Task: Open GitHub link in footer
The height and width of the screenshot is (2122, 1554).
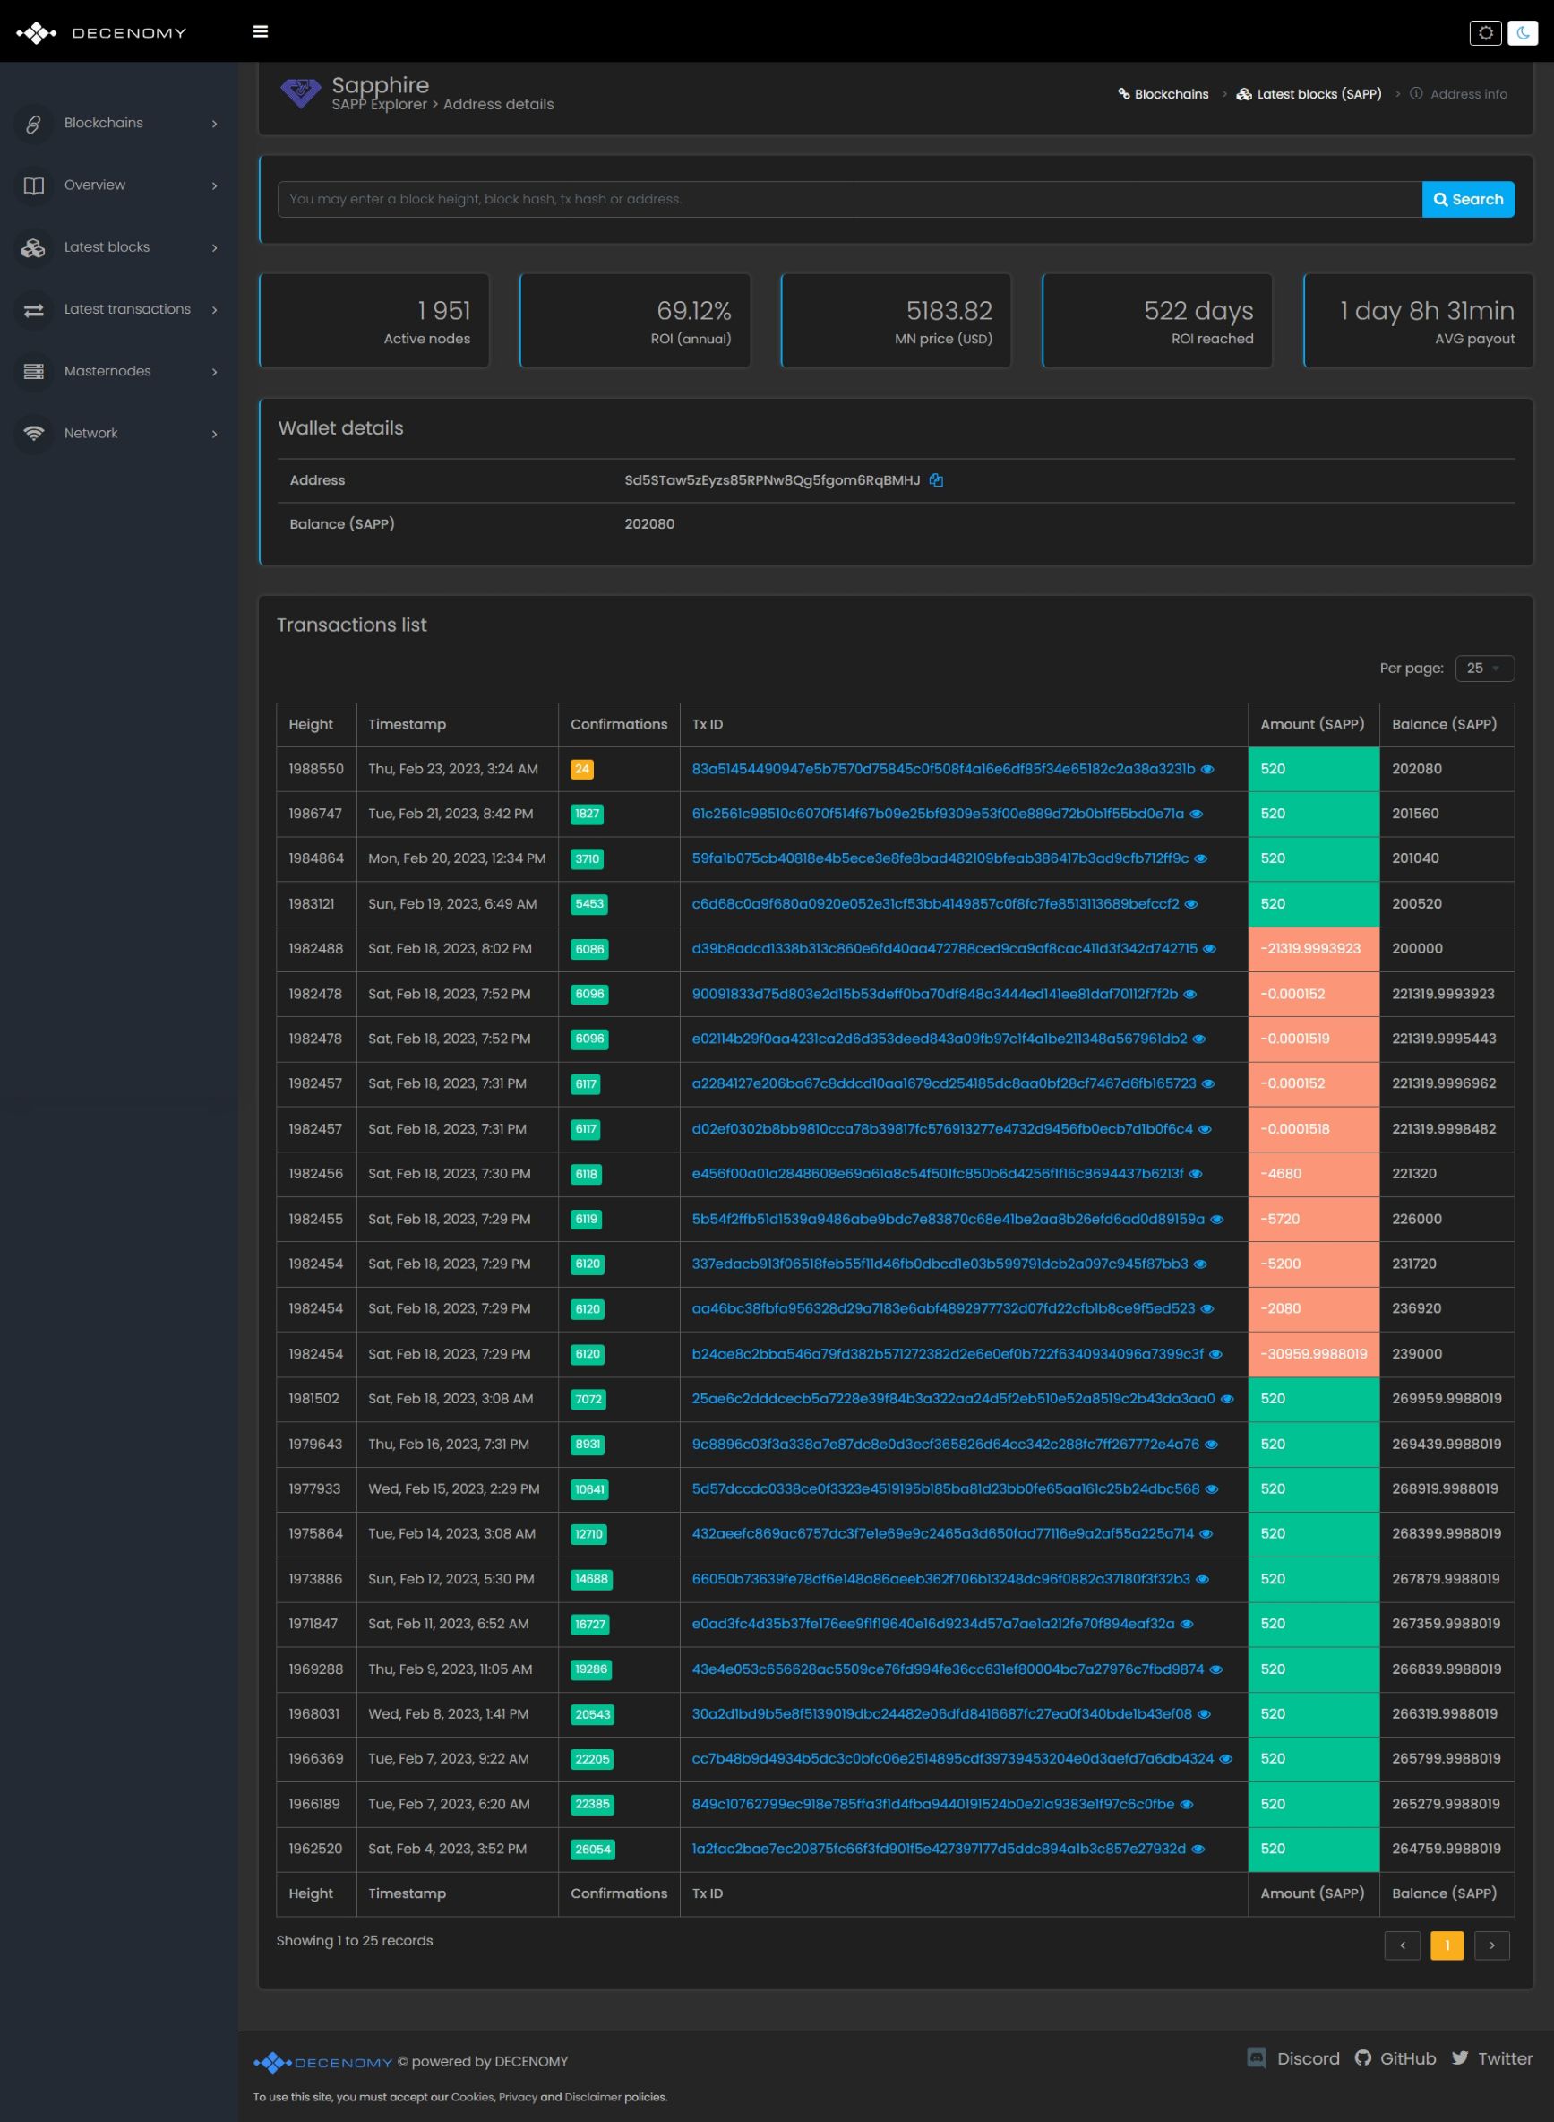Action: pos(1395,2058)
